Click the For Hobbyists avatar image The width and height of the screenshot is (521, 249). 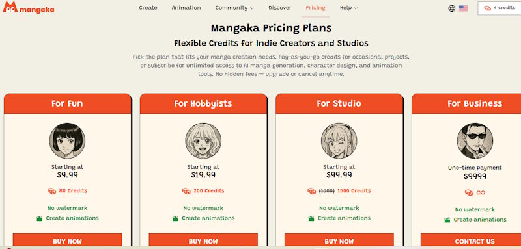pyautogui.click(x=203, y=140)
